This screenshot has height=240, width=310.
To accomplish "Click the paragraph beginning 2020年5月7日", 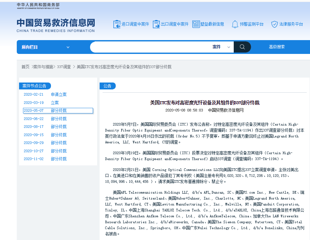I will pos(204,133).
